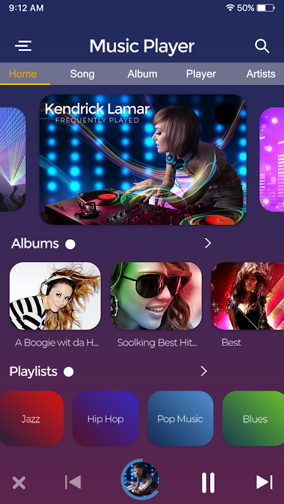Screen dimensions: 284x504
Task: Expand the Playlists section with its chevron
Action: 204,371
